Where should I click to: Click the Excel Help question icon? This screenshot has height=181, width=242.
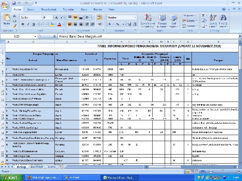[x=224, y=9]
